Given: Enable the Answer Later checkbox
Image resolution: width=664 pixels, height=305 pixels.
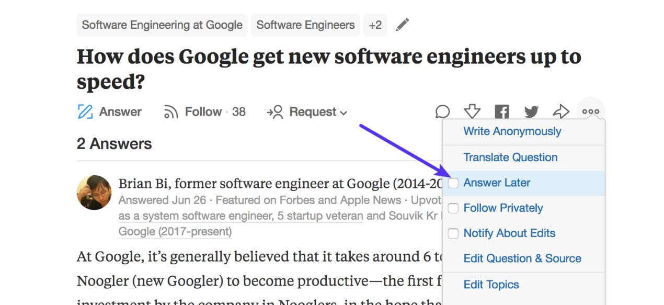Looking at the screenshot, I should (x=453, y=183).
